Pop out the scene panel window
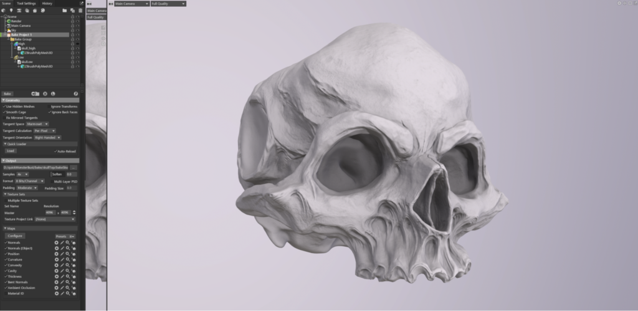Viewport: 638px width, 311px height. click(82, 3)
